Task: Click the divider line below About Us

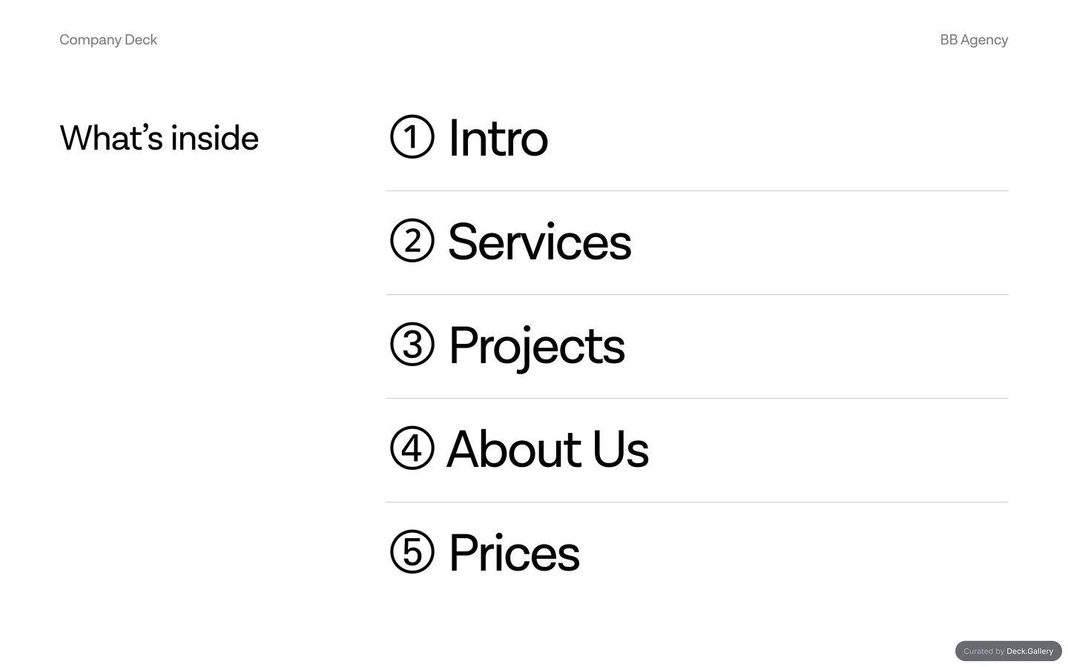Action: (x=697, y=502)
